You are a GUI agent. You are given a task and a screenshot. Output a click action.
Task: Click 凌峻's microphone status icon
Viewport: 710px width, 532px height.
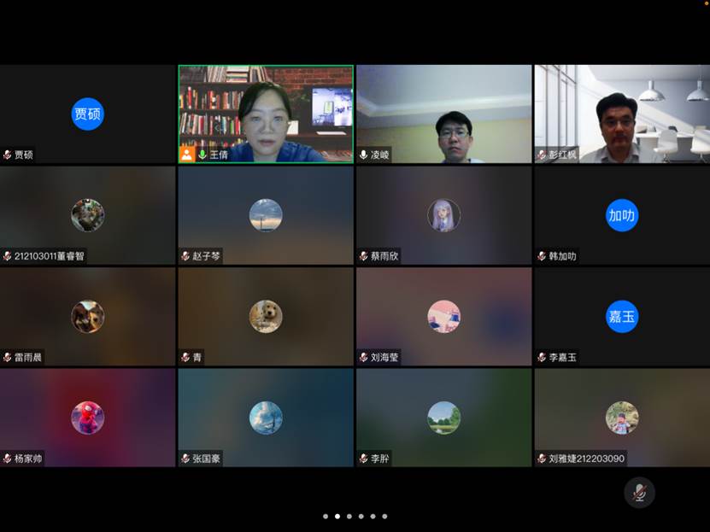tap(364, 155)
